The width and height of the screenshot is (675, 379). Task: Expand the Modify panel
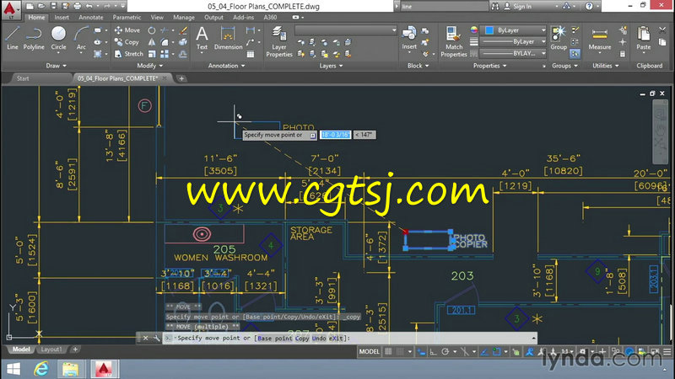point(150,66)
